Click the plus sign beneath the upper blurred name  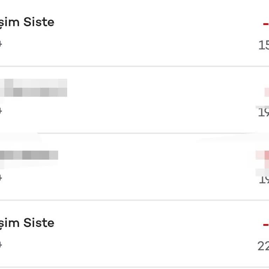[x=1, y=111]
